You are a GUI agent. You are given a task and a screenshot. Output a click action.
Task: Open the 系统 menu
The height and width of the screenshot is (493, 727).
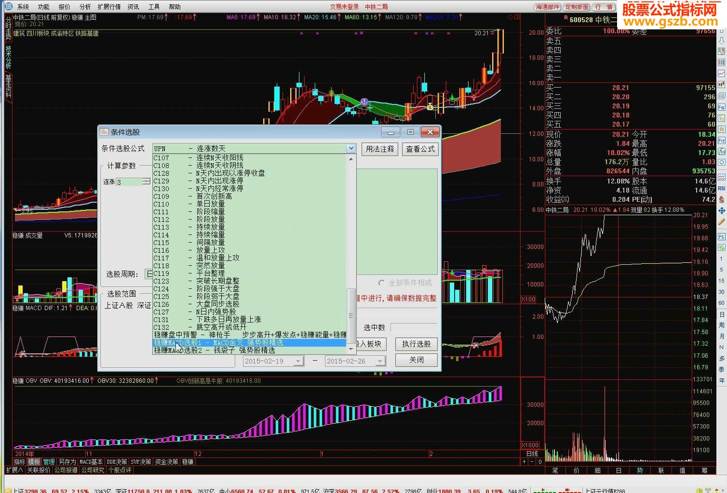point(23,7)
